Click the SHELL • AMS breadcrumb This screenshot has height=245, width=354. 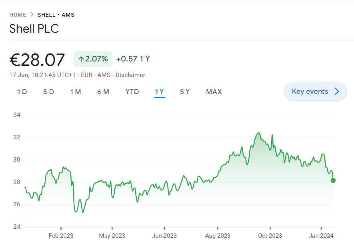point(56,15)
